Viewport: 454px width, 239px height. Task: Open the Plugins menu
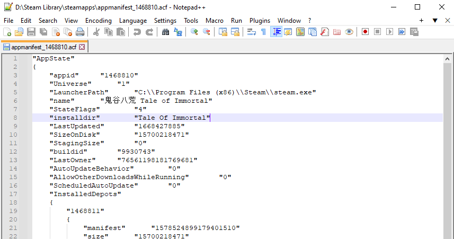[260, 21]
